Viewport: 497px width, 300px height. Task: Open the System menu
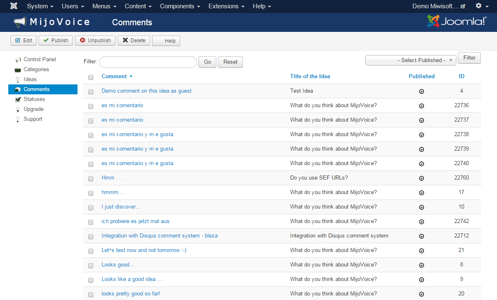(x=40, y=6)
